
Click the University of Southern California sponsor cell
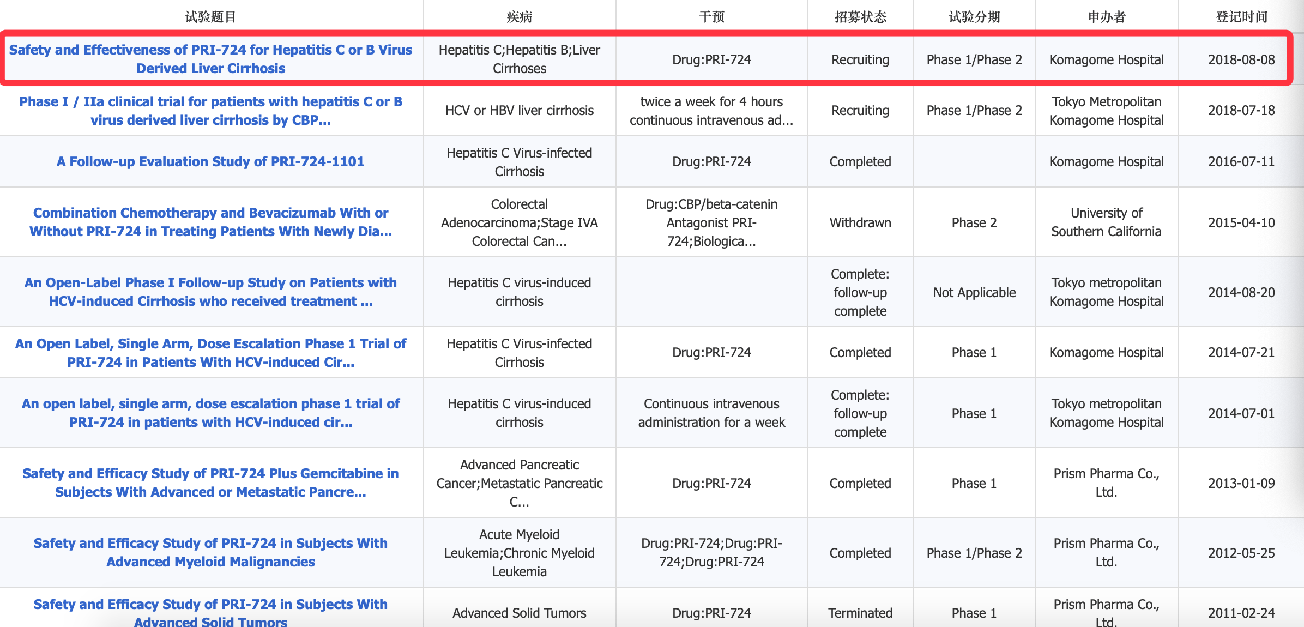click(1106, 222)
